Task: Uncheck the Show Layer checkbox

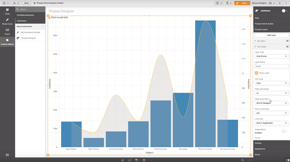Action: 256,73
